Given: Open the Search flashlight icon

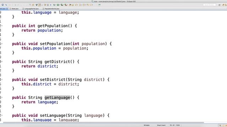Looking at the screenshot, I should (76, 5).
